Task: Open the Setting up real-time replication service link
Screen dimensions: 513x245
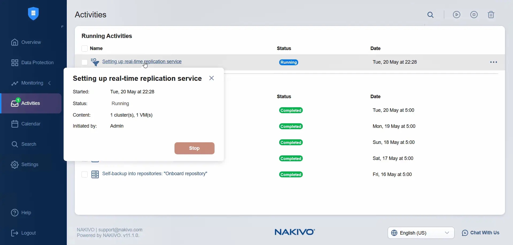Action: click(x=142, y=61)
